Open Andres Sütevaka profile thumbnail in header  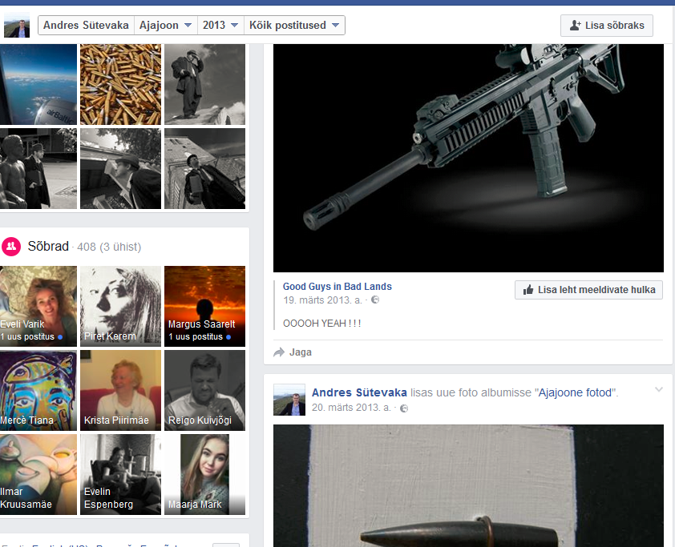(x=17, y=26)
